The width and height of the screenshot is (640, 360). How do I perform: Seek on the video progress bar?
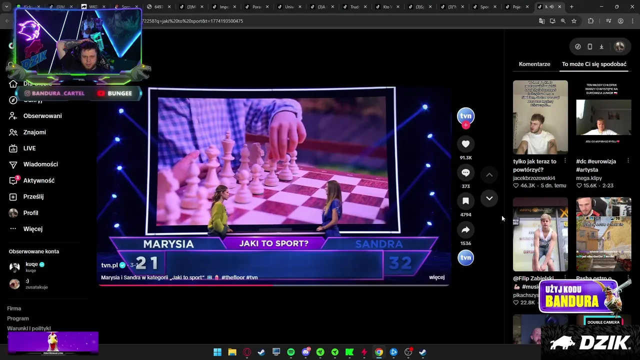point(274,285)
